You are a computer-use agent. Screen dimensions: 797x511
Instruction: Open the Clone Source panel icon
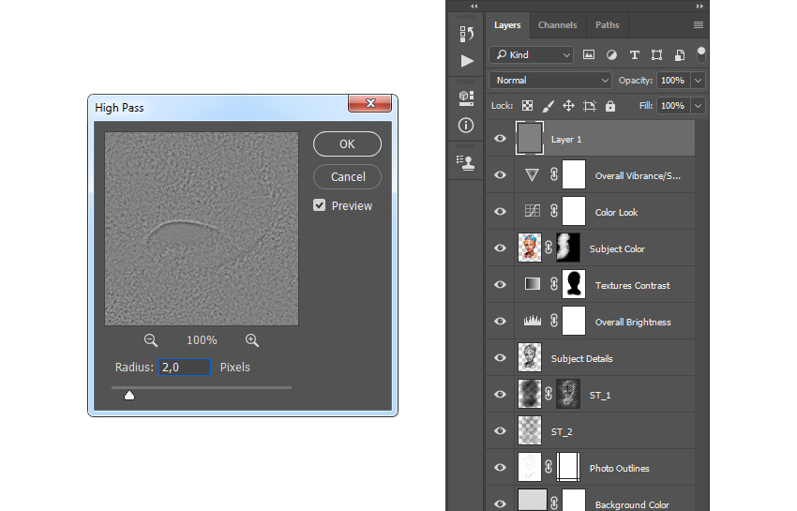(x=466, y=163)
